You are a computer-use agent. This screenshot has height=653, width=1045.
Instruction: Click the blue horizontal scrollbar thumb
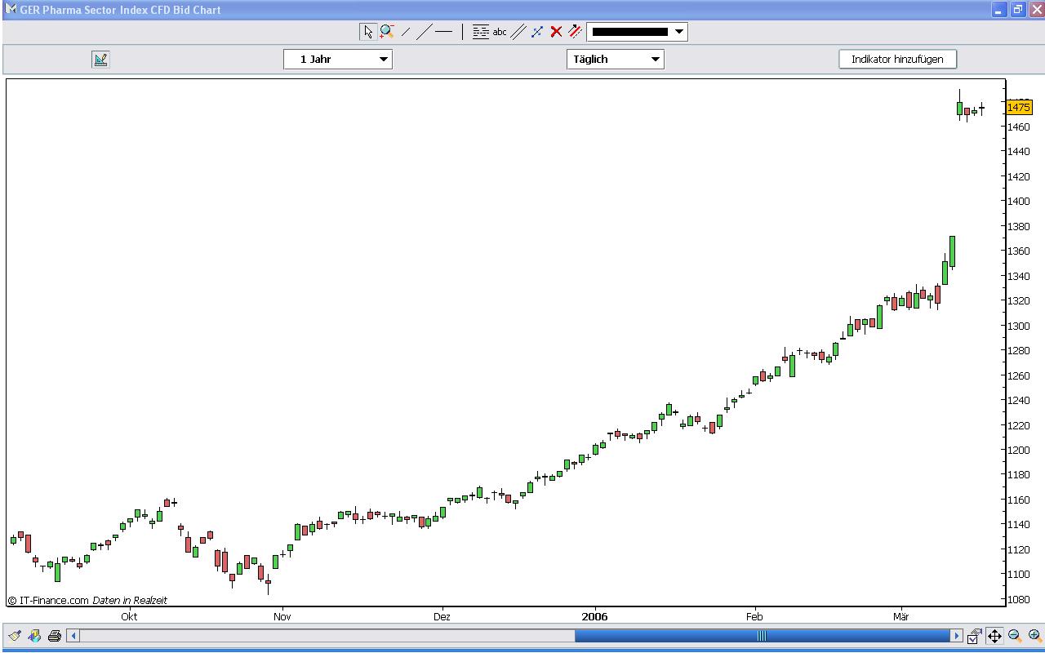click(x=763, y=636)
